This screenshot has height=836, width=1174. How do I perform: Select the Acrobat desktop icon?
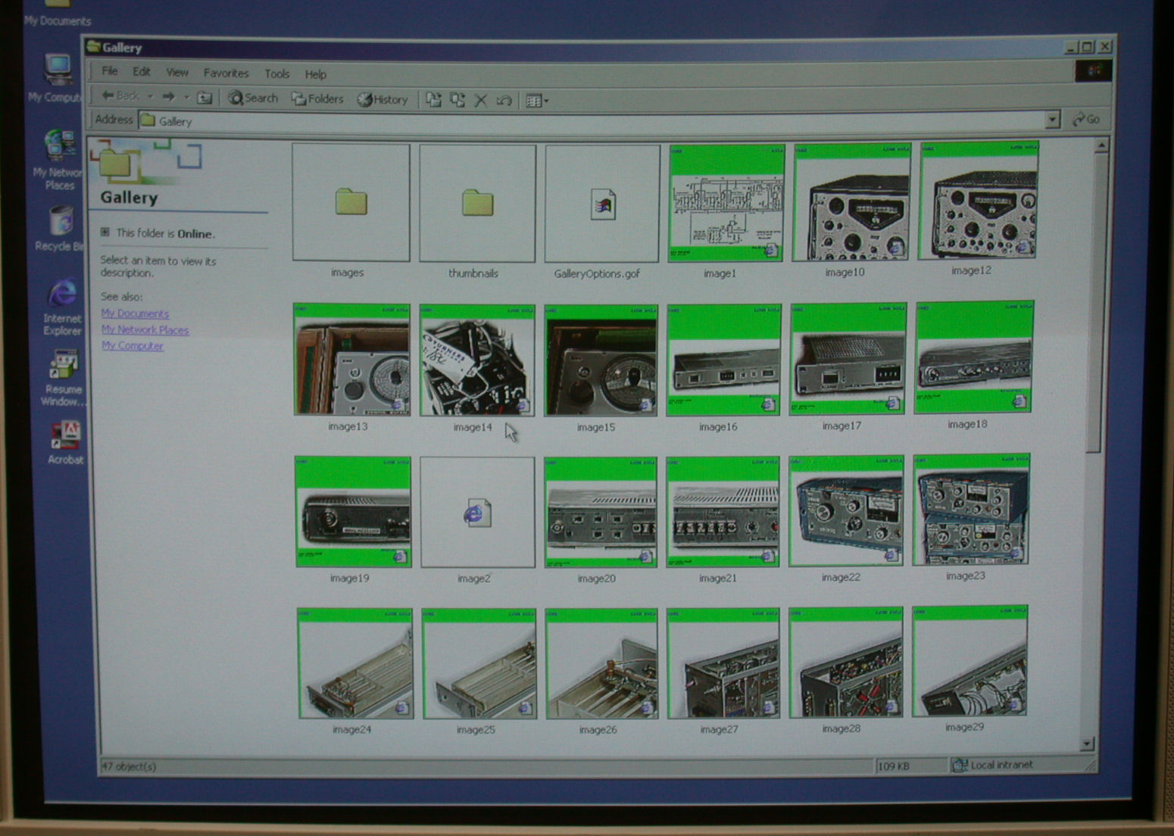click(x=65, y=443)
